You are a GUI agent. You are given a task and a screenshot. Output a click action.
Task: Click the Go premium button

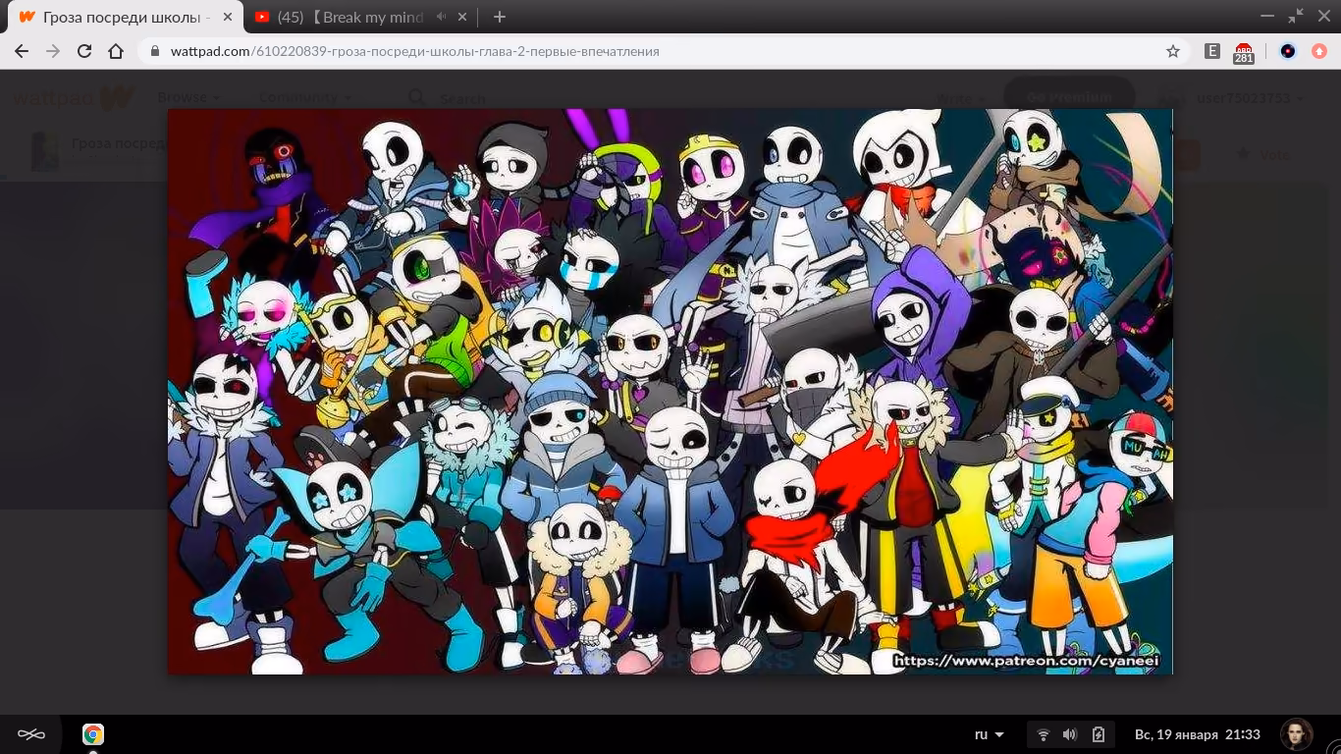tap(1069, 95)
